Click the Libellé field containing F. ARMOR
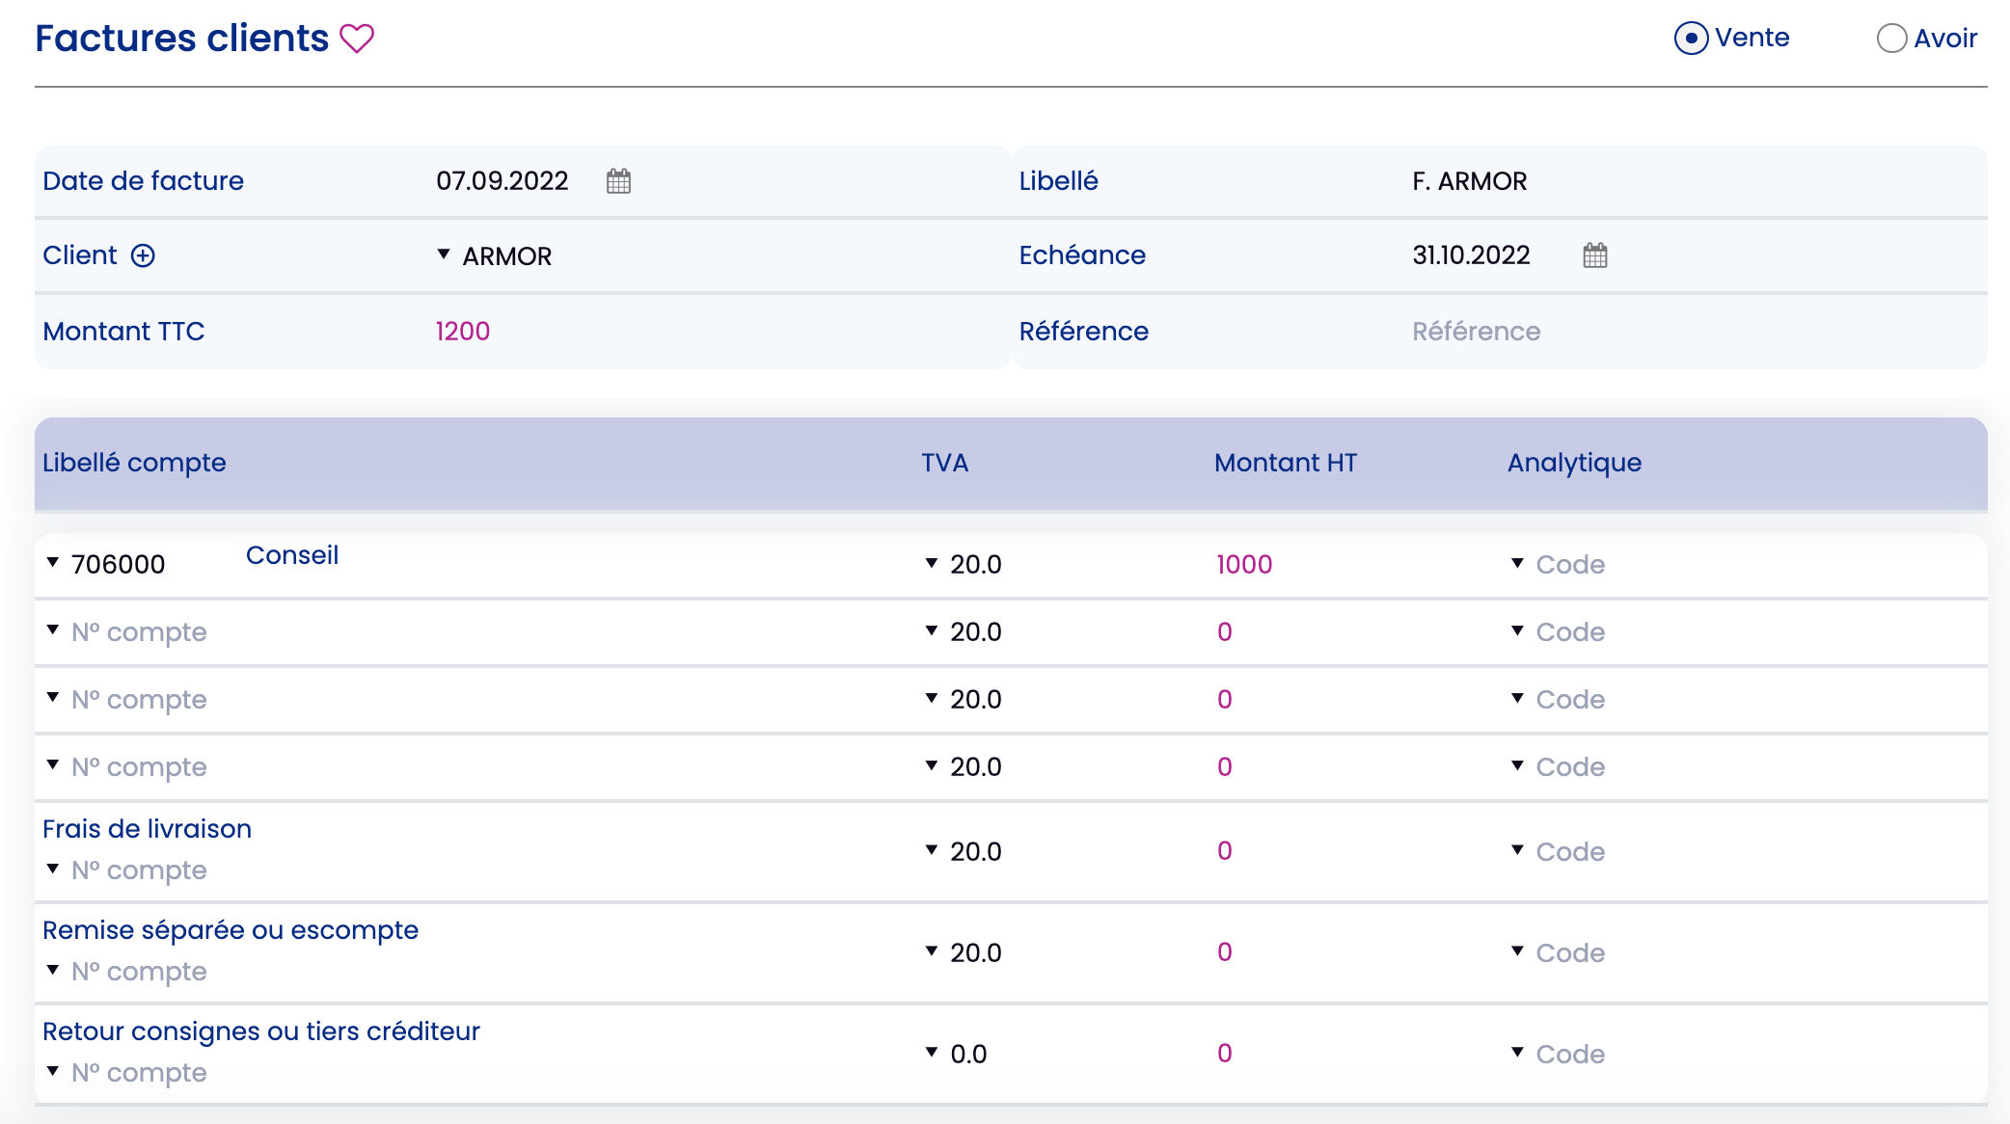Screen dimensions: 2010x1124 point(1469,181)
